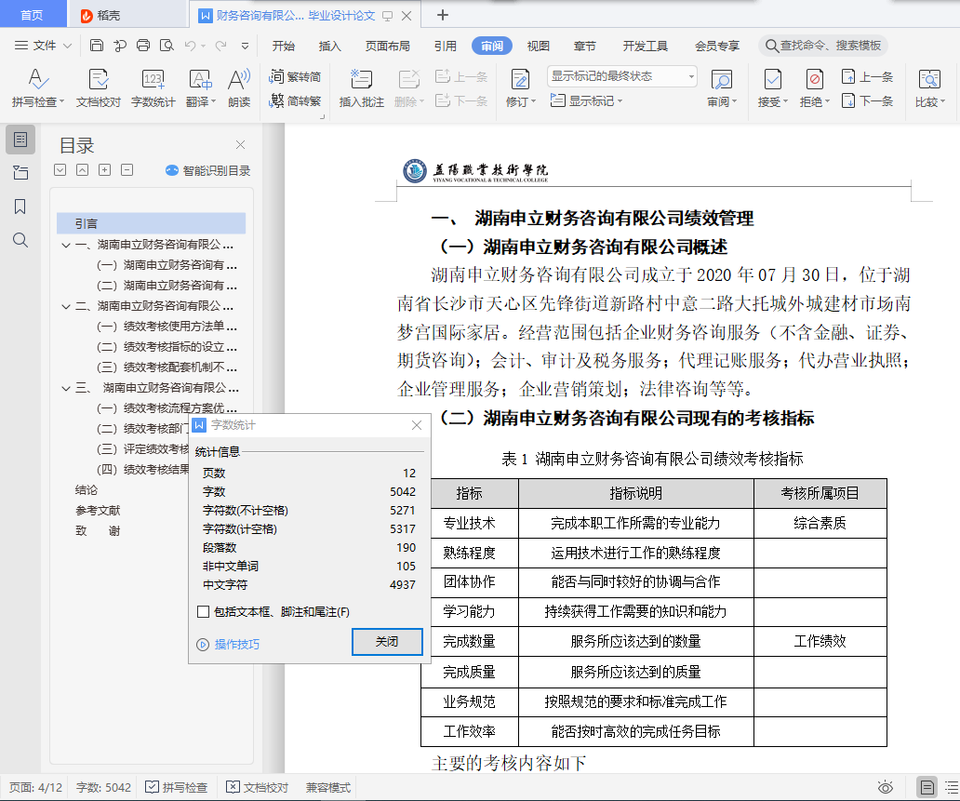Open the 审阅 review pane tool
This screenshot has height=801, width=960.
(722, 87)
